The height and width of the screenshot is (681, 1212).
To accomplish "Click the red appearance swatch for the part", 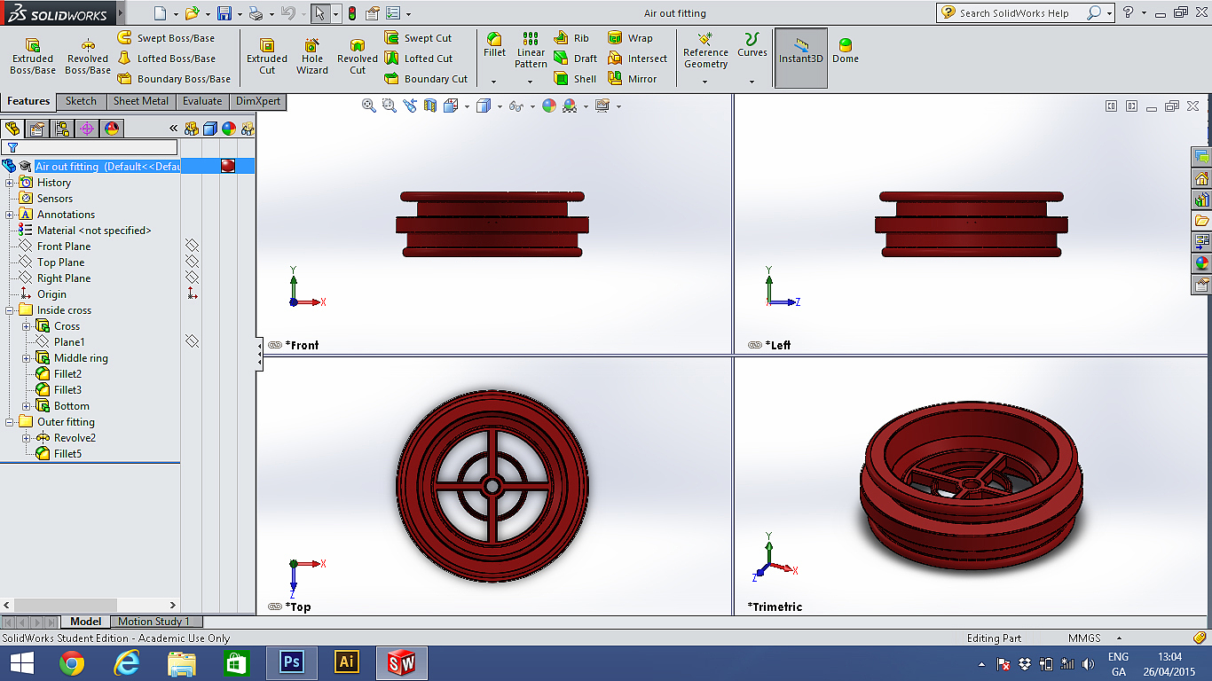I will (228, 166).
